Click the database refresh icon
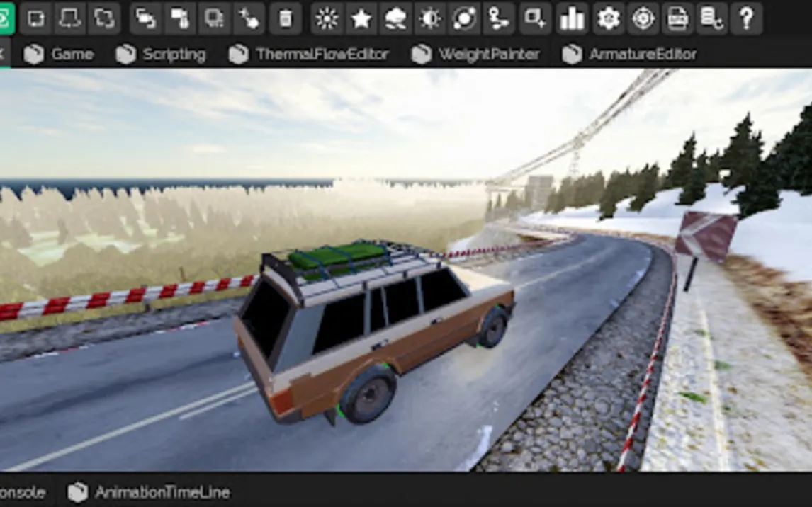Screen dimensions: 812x507 pos(711,19)
